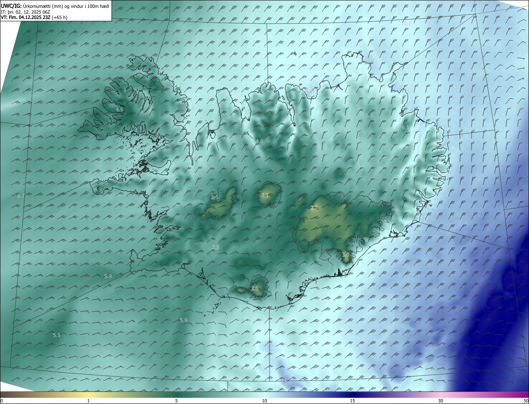Click the 6.7 value on the map
The height and width of the screenshot is (404, 529).
coord(21,196)
